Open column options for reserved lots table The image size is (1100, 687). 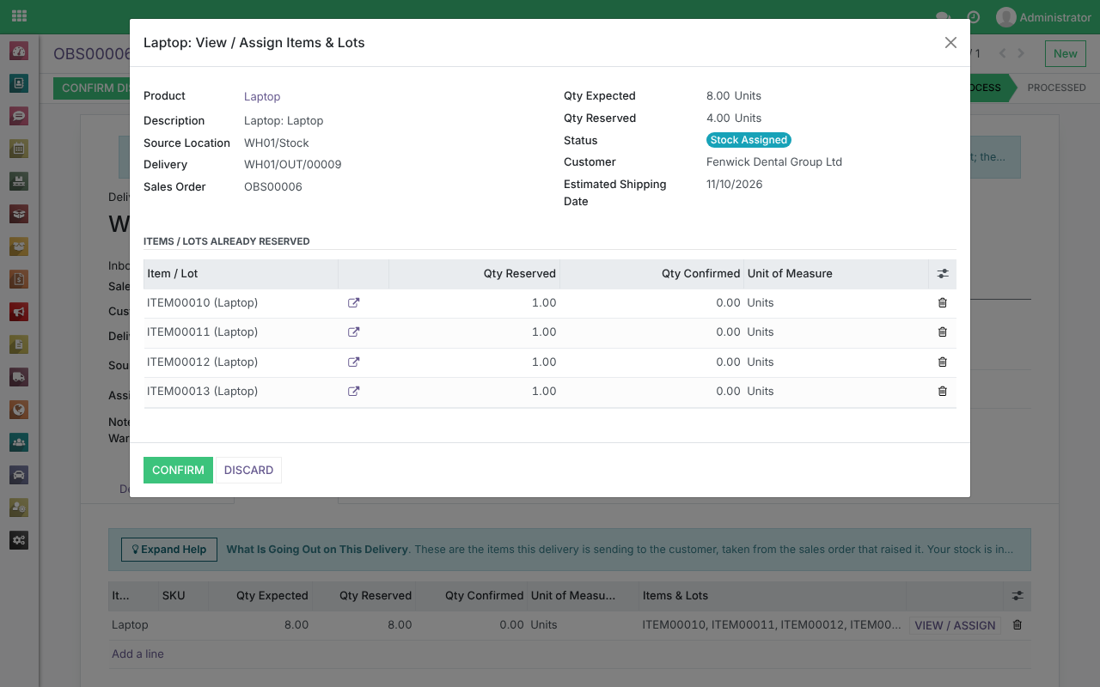click(x=943, y=274)
